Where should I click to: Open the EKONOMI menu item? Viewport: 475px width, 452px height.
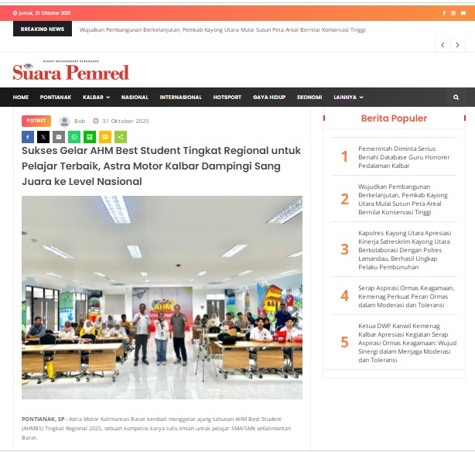point(309,98)
